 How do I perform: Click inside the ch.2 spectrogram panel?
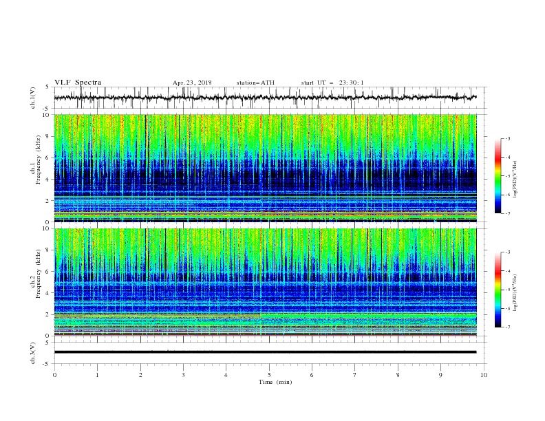click(x=265, y=282)
